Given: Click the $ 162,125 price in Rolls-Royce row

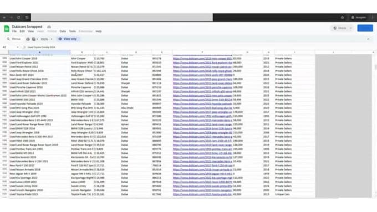Looking at the screenshot, I should point(107,71).
